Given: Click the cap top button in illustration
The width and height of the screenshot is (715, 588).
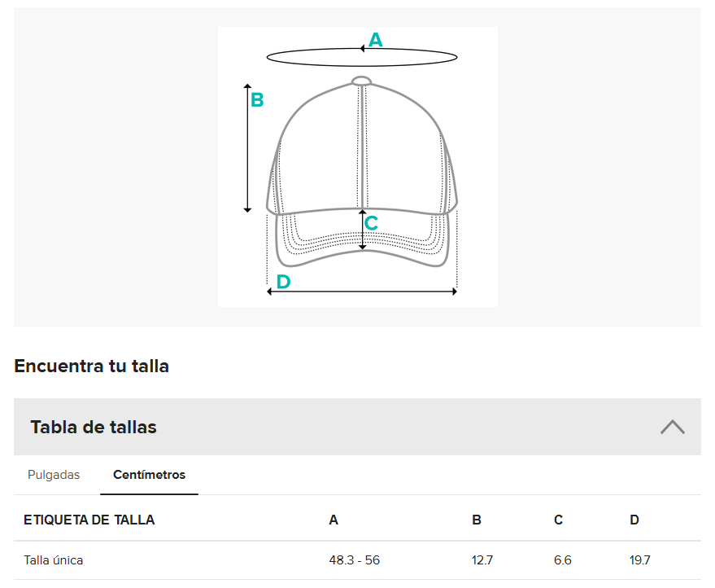Looking at the screenshot, I should coord(361,81).
